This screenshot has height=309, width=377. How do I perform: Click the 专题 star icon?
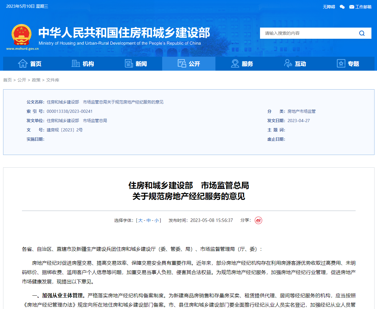pyautogui.click(x=341, y=64)
